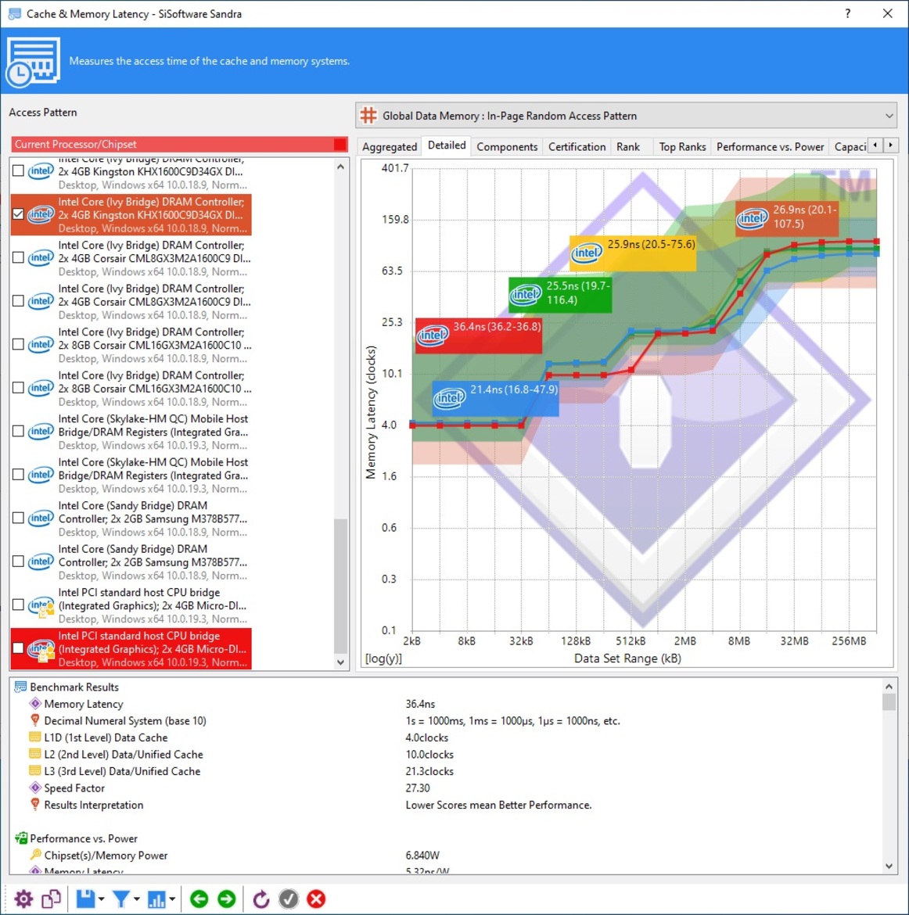Go forward with the green right arrow
This screenshot has width=909, height=915.
[x=227, y=899]
